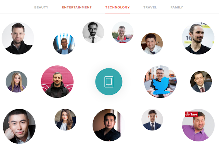Image resolution: width=219 pixels, height=155 pixels.
Task: Open the Family tab
Action: click(x=177, y=7)
